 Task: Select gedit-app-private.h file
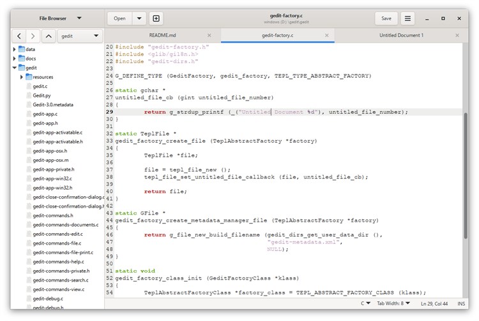pos(54,169)
